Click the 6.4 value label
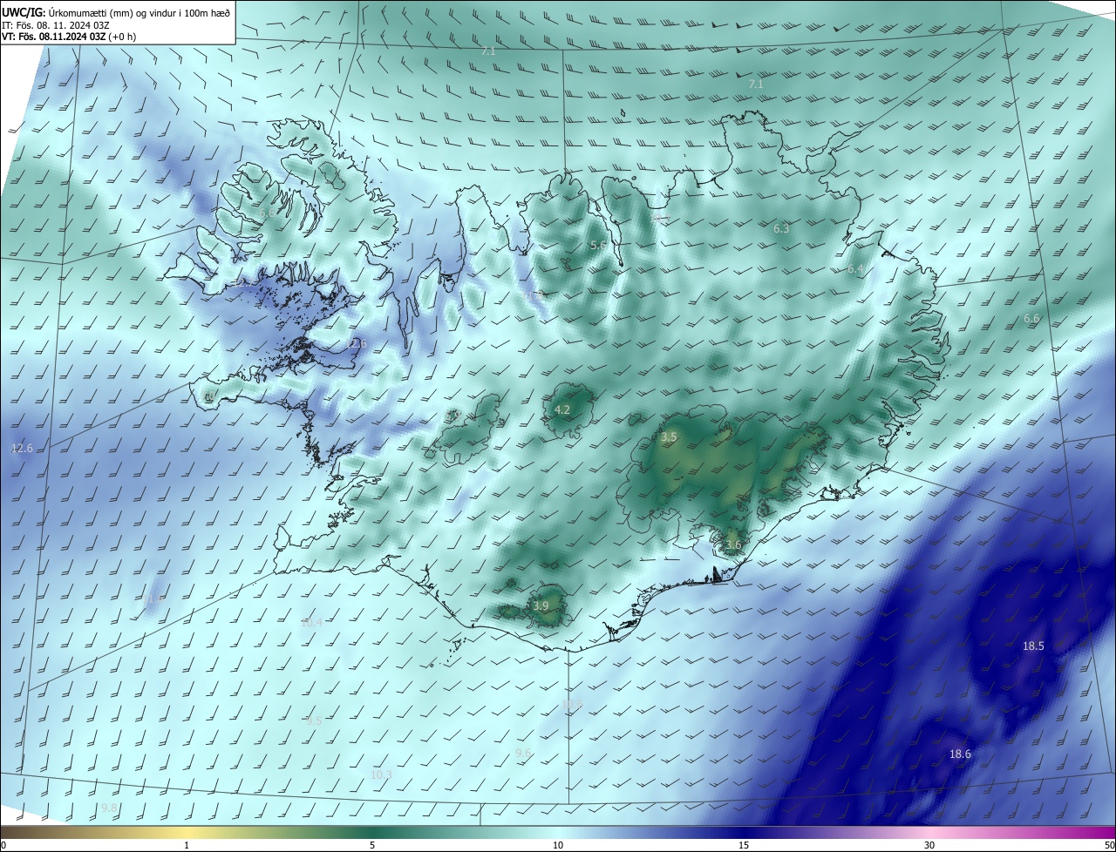 [855, 270]
